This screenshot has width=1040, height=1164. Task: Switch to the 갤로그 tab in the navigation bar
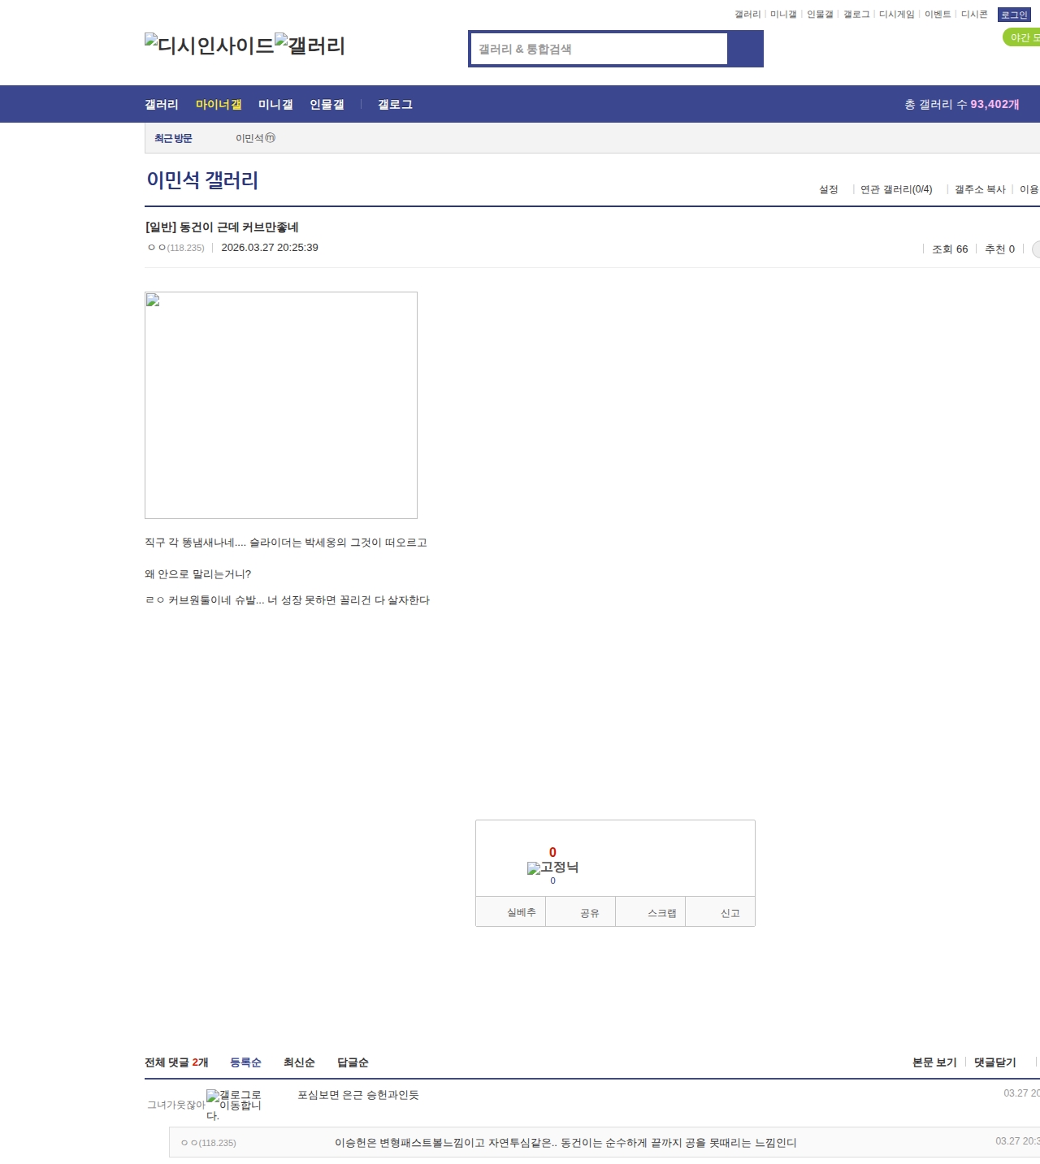click(395, 105)
